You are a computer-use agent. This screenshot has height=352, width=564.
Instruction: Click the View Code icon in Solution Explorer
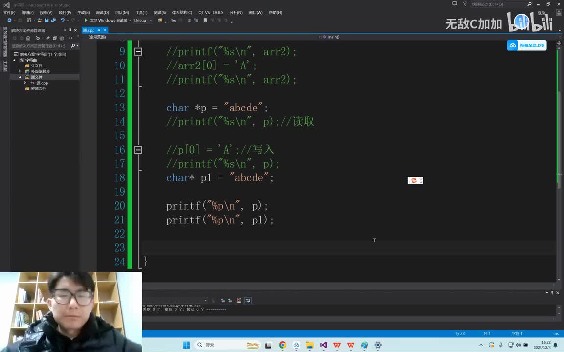[70, 38]
